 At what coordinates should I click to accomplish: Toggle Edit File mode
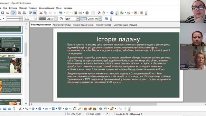coord(14,13)
